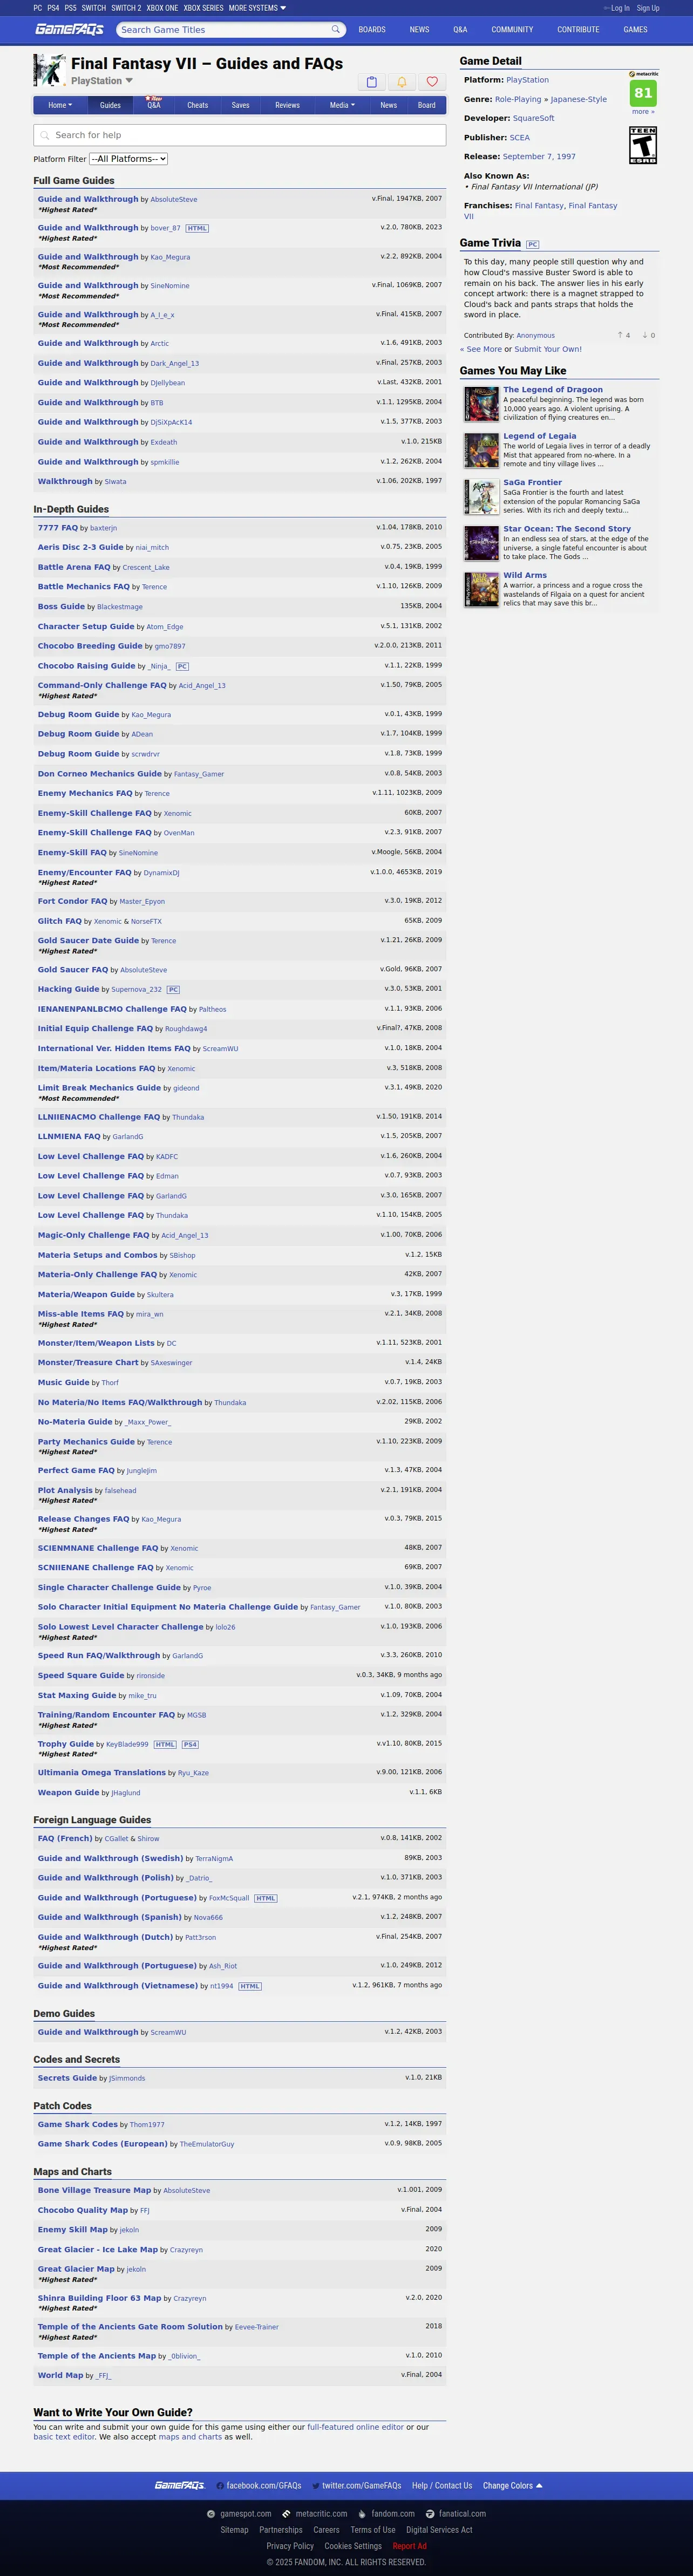Click the bell notification icon button
This screenshot has height=2576, width=693.
[402, 82]
